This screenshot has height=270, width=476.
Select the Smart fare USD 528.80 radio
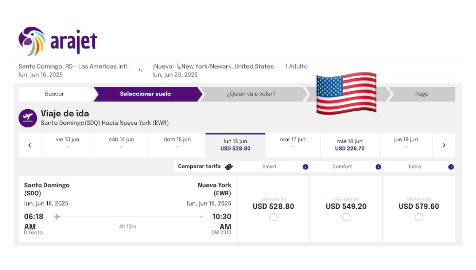[x=273, y=217]
